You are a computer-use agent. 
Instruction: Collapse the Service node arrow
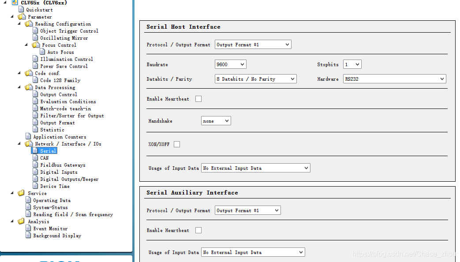coord(12,193)
